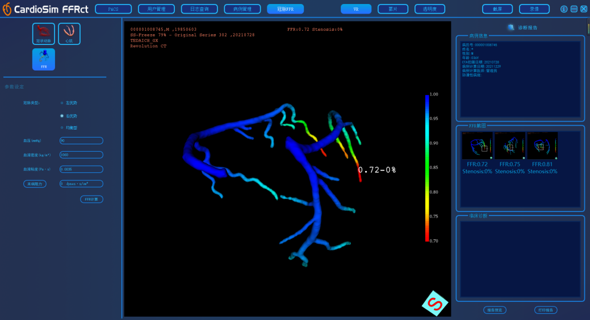Click the 打印报告 print report button
590x320 pixels.
(x=546, y=310)
